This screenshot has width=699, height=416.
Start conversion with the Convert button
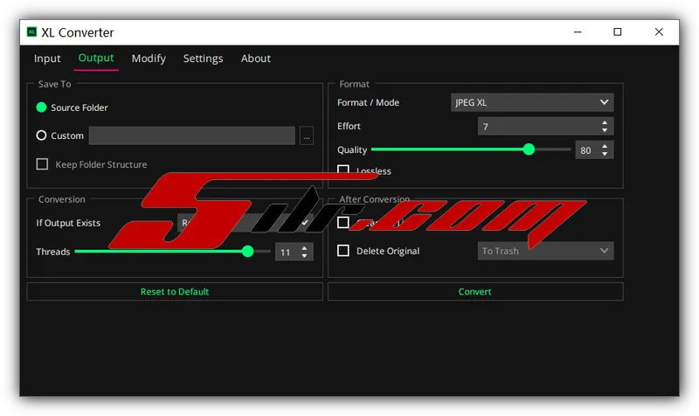[475, 292]
